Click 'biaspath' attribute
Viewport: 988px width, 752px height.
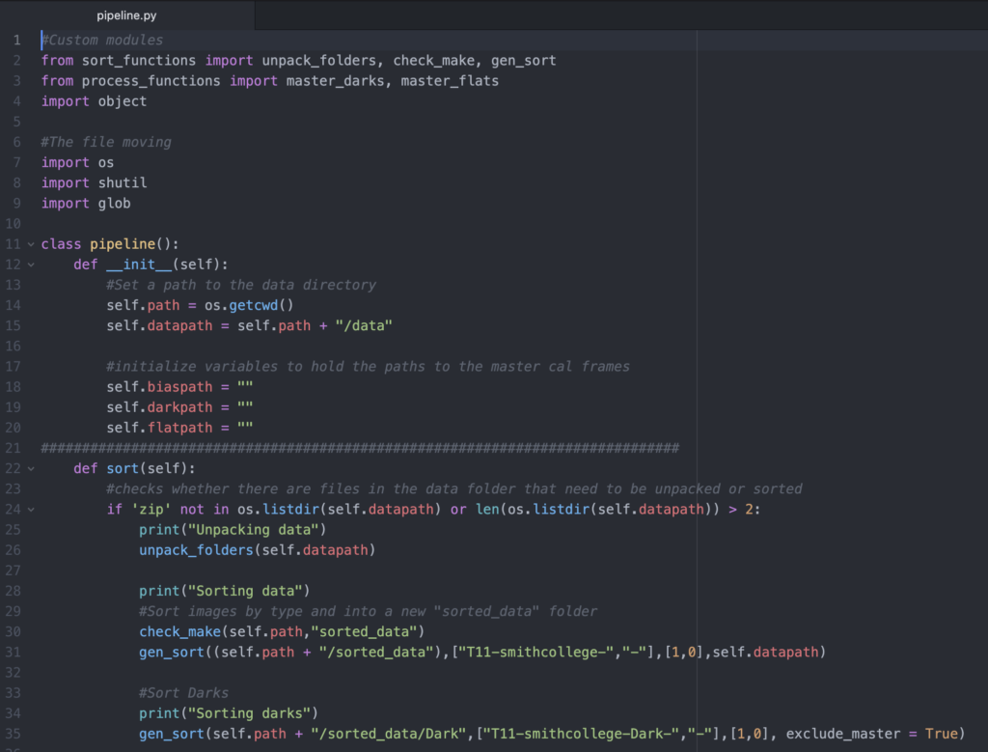(179, 387)
